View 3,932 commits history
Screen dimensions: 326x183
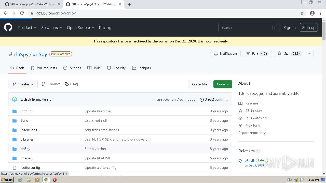[214, 99]
